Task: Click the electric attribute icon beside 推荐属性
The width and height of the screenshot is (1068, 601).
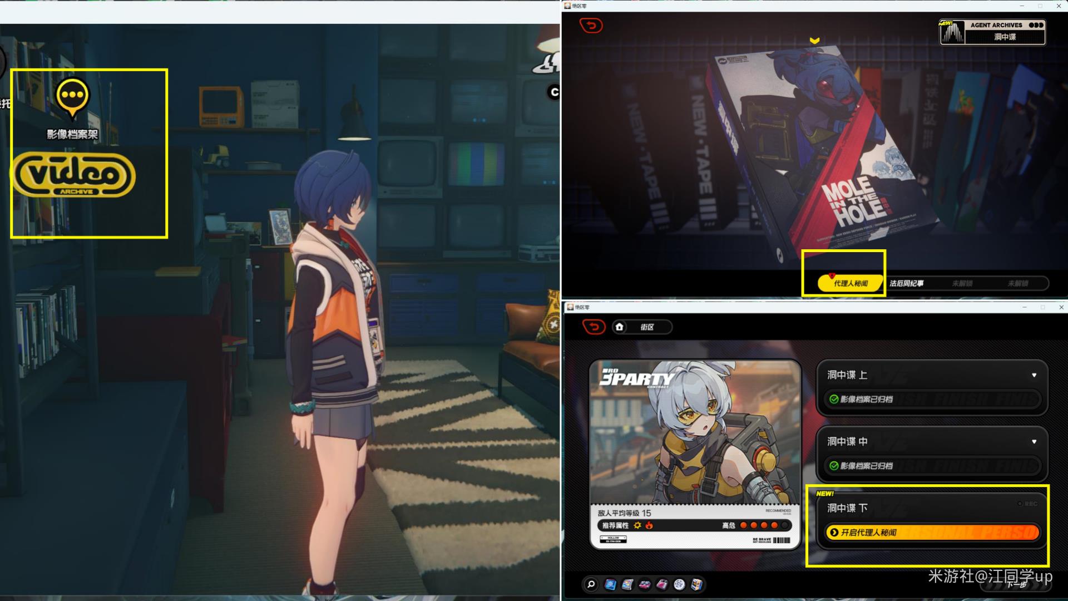Action: click(x=637, y=525)
